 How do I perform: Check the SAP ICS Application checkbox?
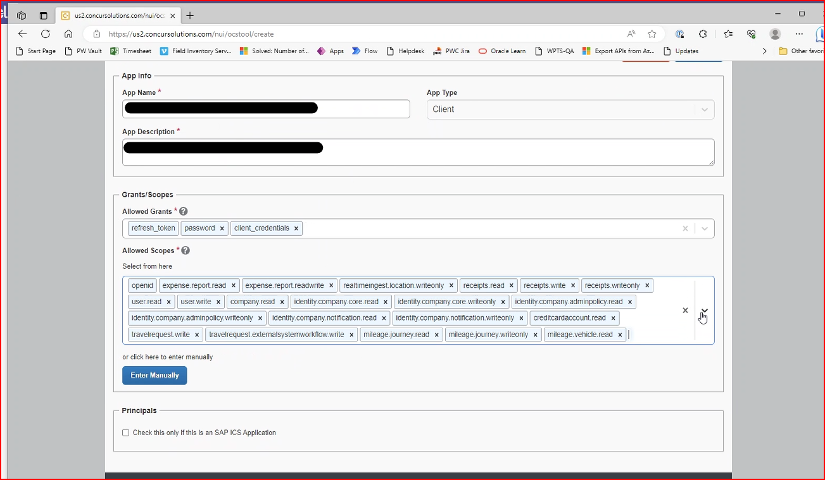click(x=126, y=433)
